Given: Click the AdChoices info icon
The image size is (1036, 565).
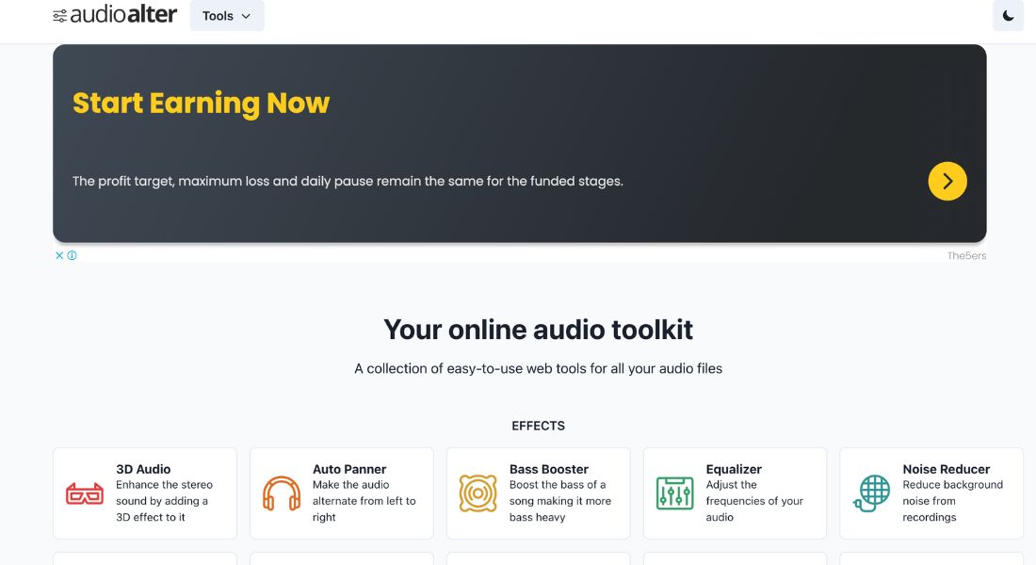Looking at the screenshot, I should click(x=71, y=255).
